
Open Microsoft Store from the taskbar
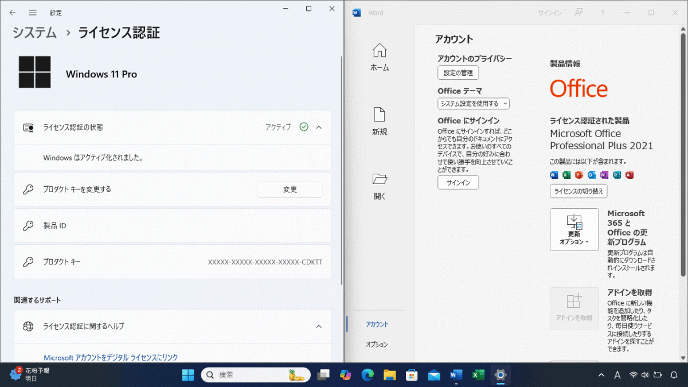click(412, 375)
